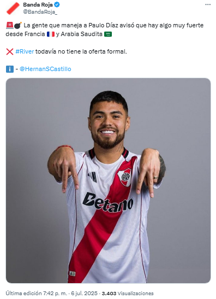Open the @BandaRoja_ handle
The image size is (216, 299).
point(40,12)
